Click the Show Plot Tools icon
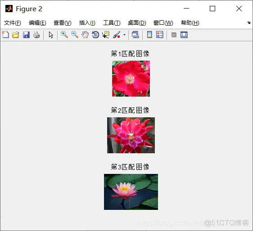Viewport: 253px width, 231px height. pos(184,35)
